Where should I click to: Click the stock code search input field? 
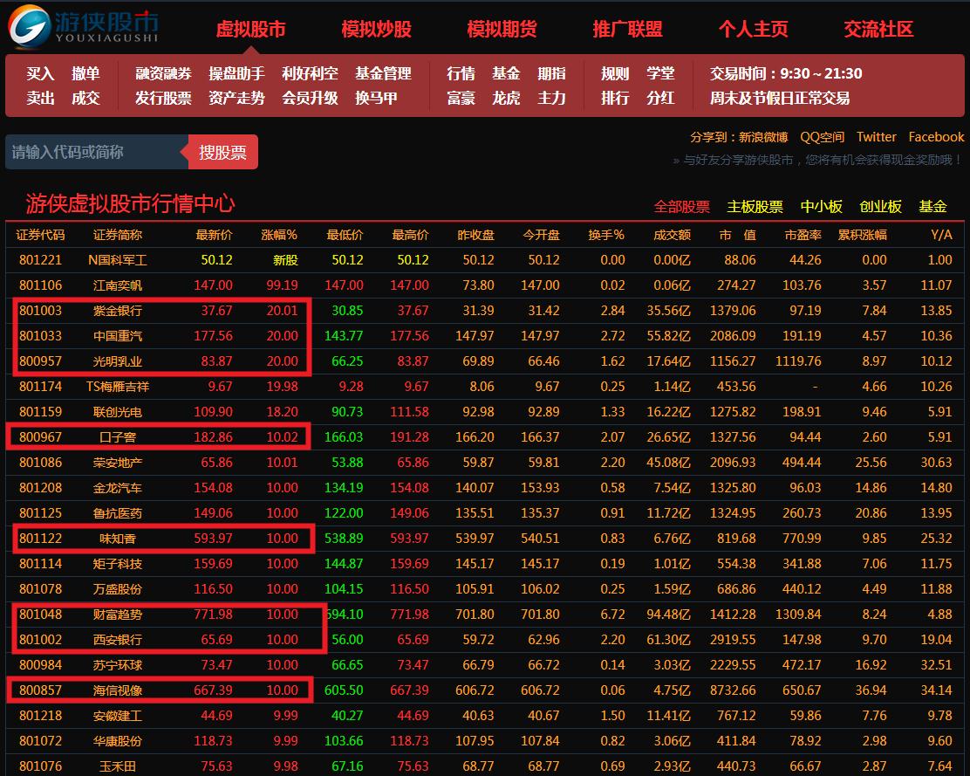coord(96,152)
